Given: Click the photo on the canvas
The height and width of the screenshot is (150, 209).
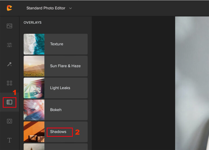Looking at the screenshot, I should tap(192, 83).
